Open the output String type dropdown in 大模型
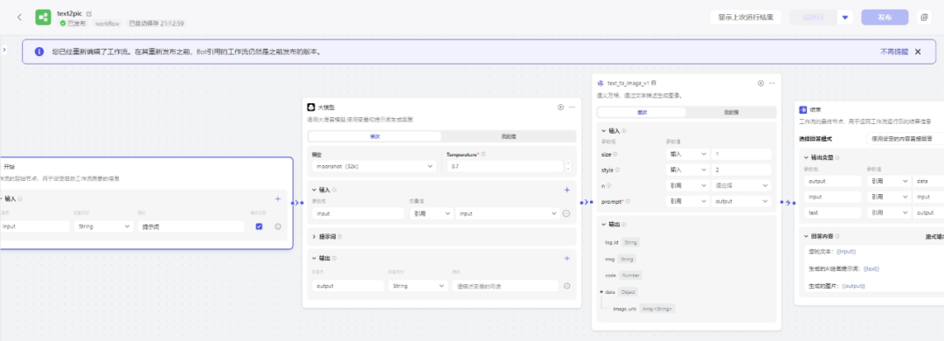Screen dimensions: 944x341 pos(418,286)
